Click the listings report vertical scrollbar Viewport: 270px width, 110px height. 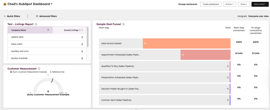88,37
